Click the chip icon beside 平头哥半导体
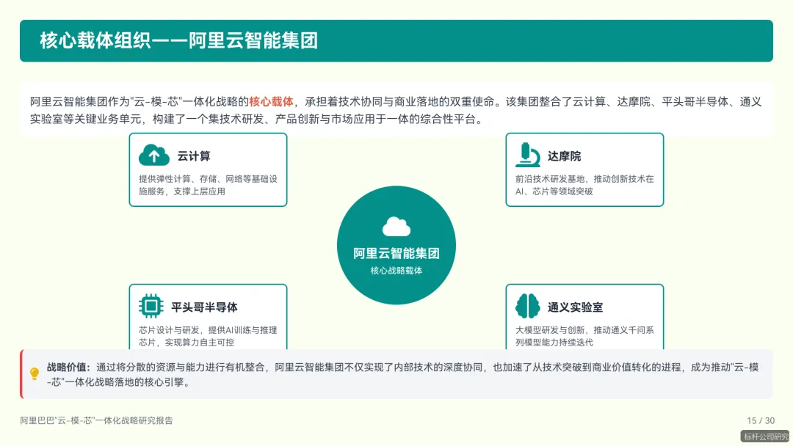 (x=151, y=306)
